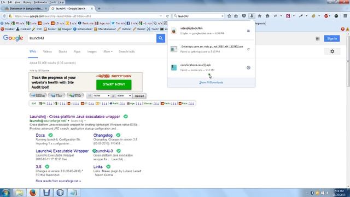This screenshot has width=350, height=197.
Task: Go back with the back arrow button
Action: (4, 16)
